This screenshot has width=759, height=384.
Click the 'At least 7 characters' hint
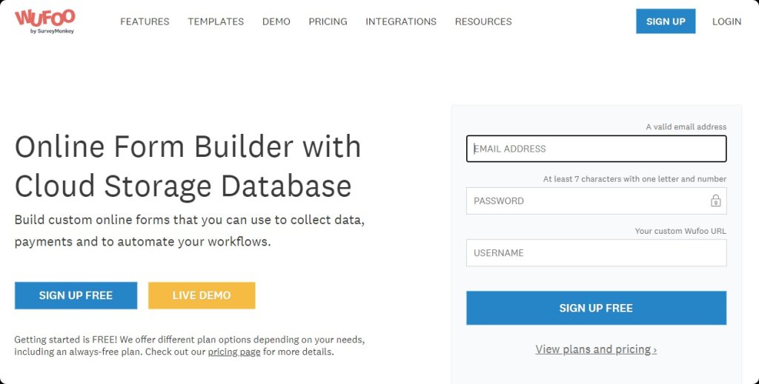(634, 179)
